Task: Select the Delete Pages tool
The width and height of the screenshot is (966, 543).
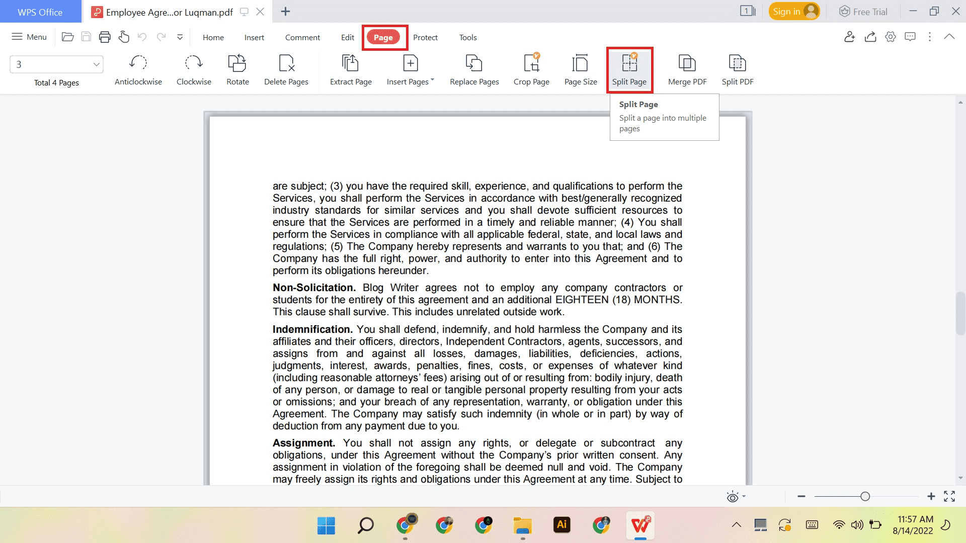Action: pos(286,69)
